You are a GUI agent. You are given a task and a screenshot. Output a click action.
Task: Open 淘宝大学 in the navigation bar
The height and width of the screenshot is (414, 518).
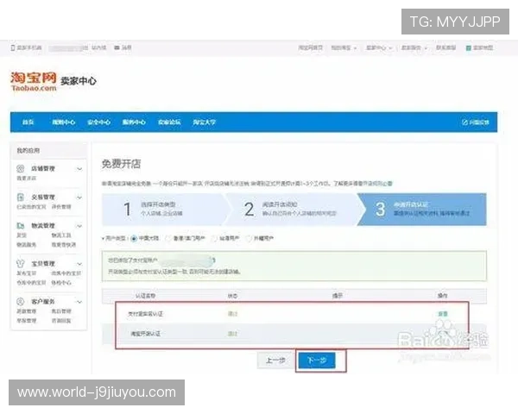204,122
